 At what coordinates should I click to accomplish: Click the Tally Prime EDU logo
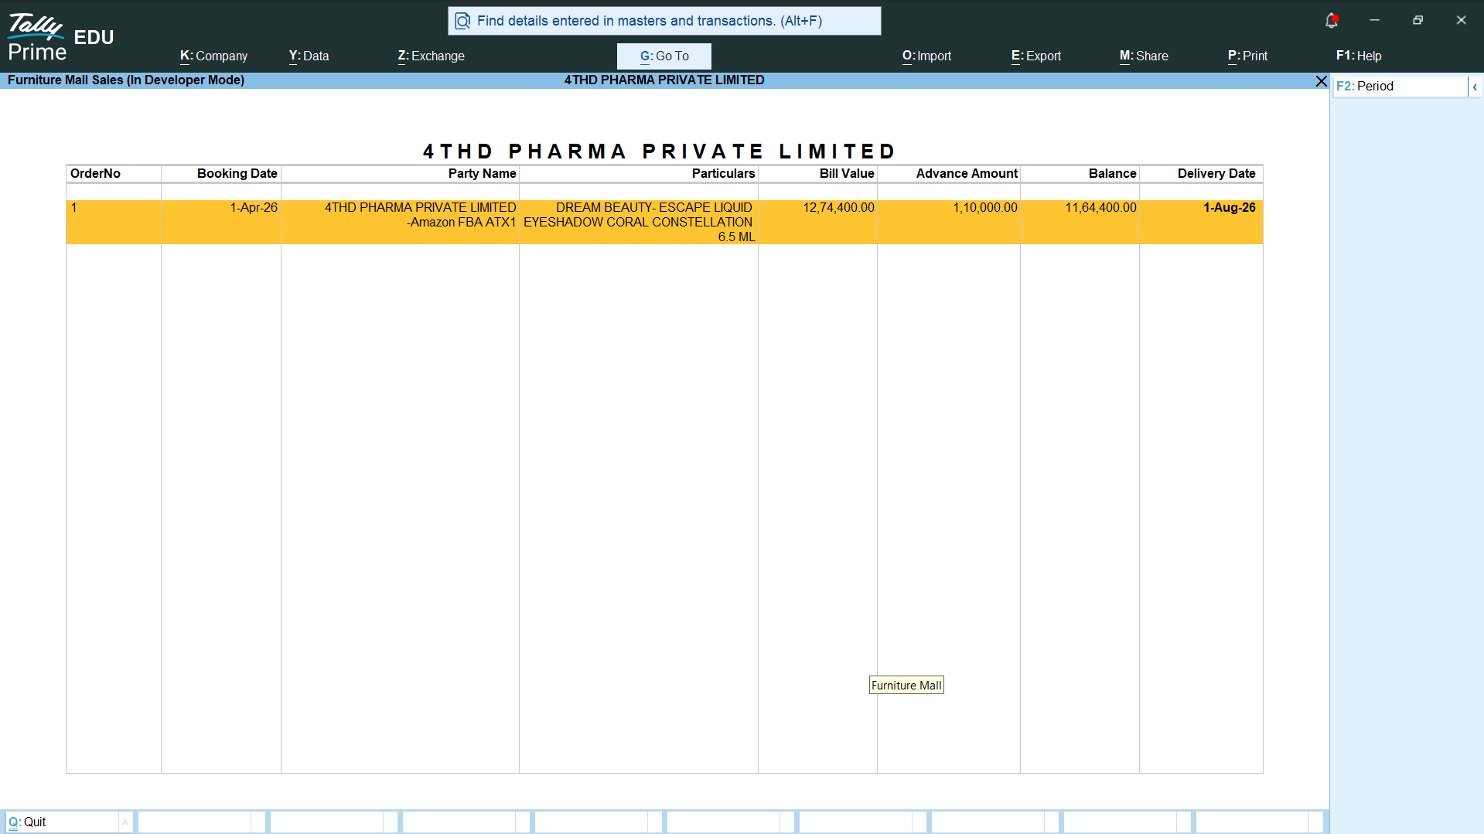(x=61, y=37)
